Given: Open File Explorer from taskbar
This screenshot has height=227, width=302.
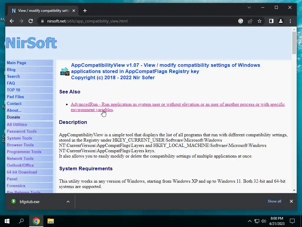Looking at the screenshot, I should pos(51,221).
